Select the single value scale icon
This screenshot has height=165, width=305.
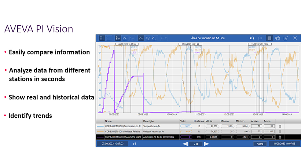[109, 38]
